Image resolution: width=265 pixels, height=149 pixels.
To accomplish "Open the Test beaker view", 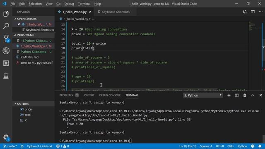I will pyautogui.click(x=6, y=76).
